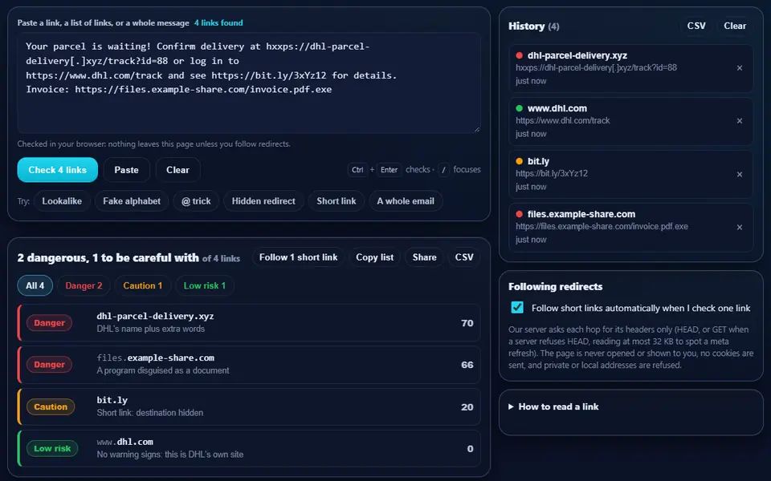Try the Short link example
The height and width of the screenshot is (481, 771).
pos(337,201)
